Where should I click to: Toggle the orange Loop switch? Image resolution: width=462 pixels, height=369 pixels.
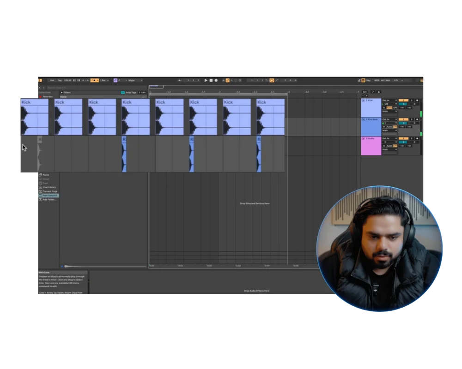272,80
